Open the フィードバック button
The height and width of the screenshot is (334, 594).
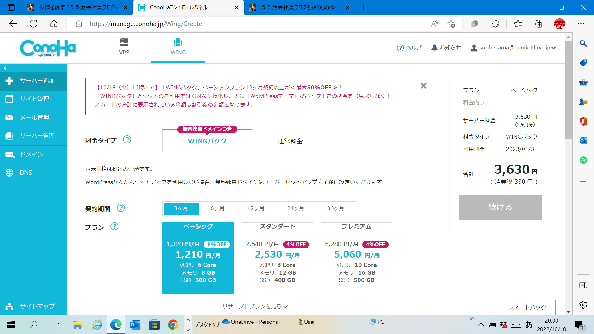point(527,307)
